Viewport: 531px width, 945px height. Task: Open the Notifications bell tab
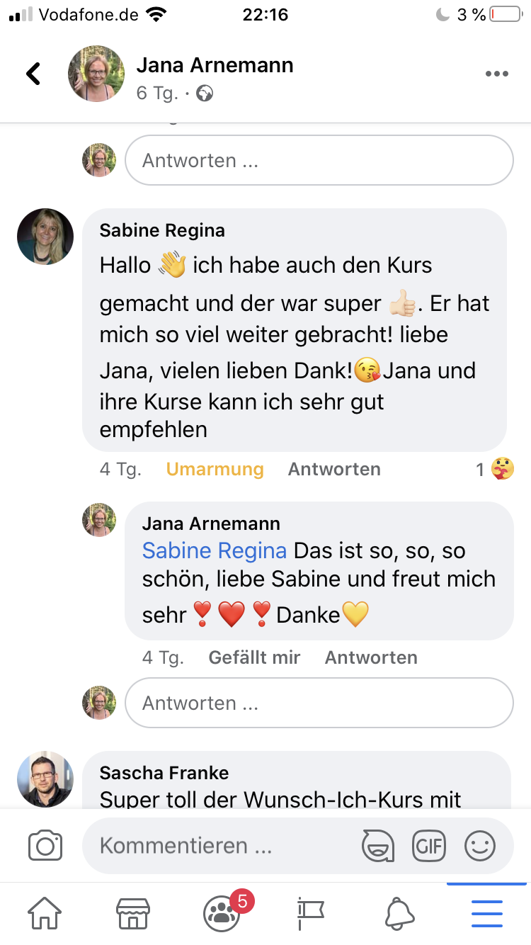point(399,914)
